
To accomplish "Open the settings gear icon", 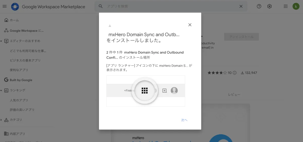I will coord(269,6).
